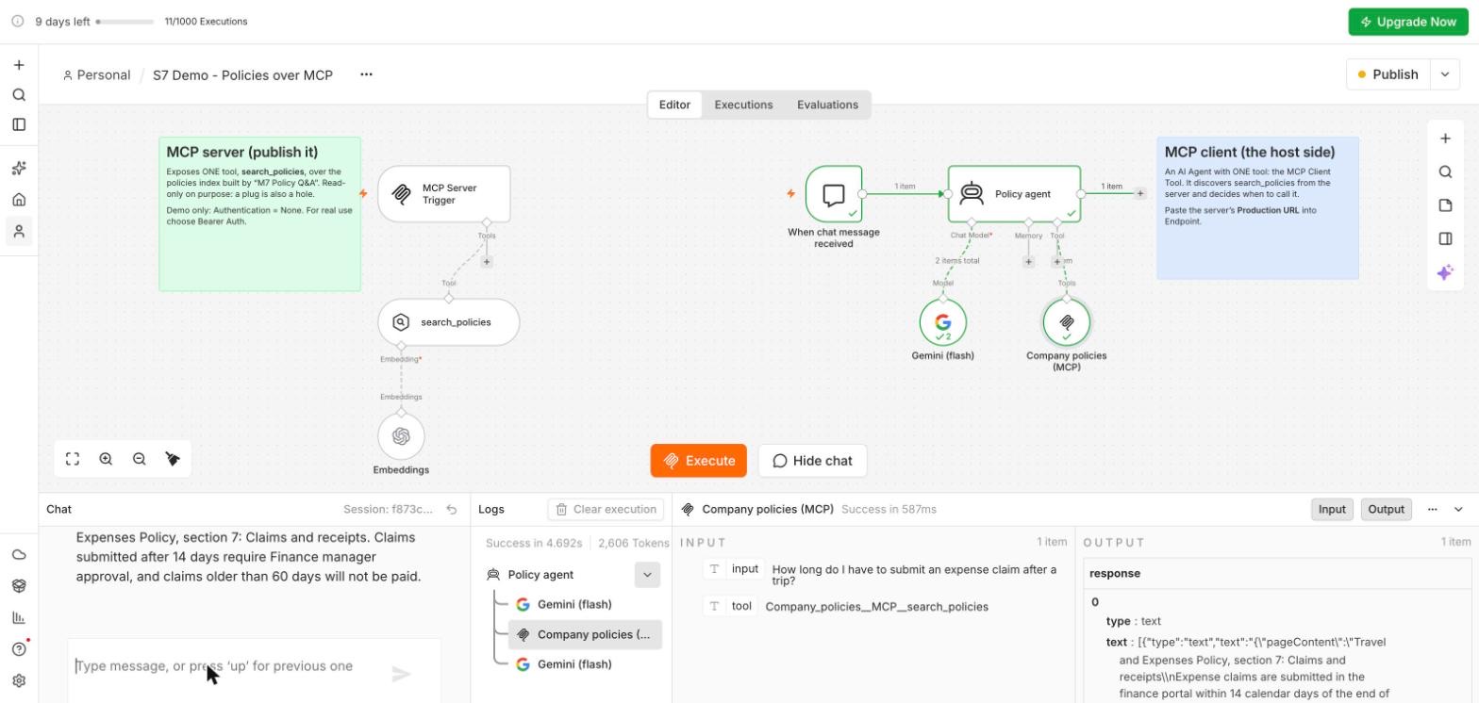Switch to the Evaluations tab
1479x703 pixels.
coord(827,105)
